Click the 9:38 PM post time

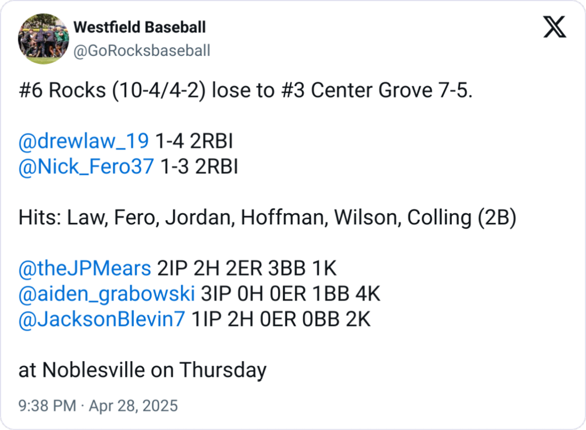[x=47, y=406]
